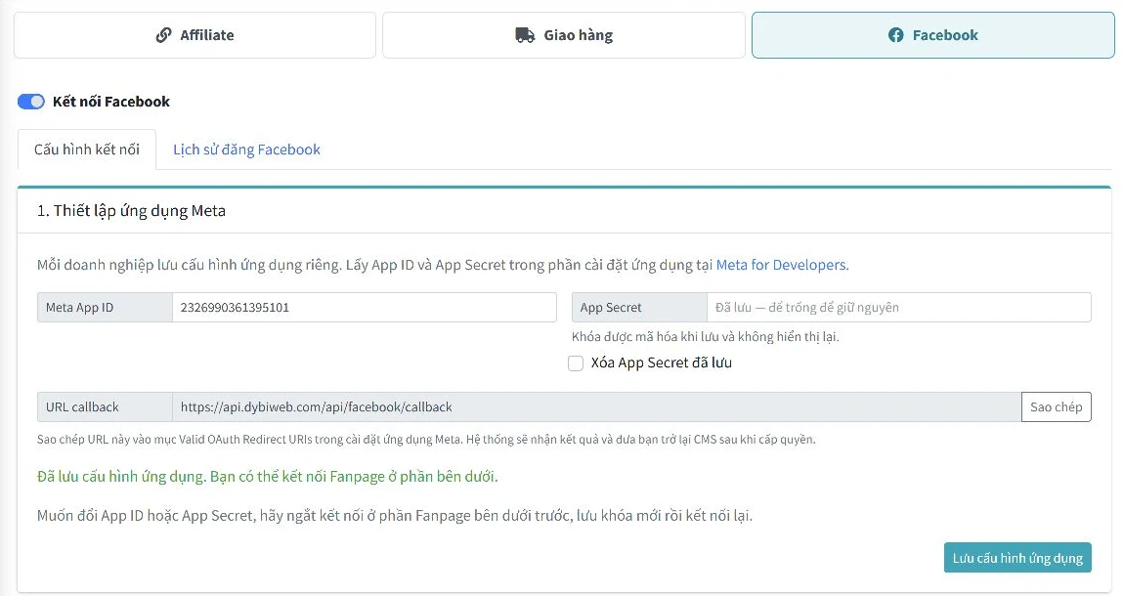Click the URL callback field
This screenshot has height=596, width=1124.
click(x=596, y=406)
